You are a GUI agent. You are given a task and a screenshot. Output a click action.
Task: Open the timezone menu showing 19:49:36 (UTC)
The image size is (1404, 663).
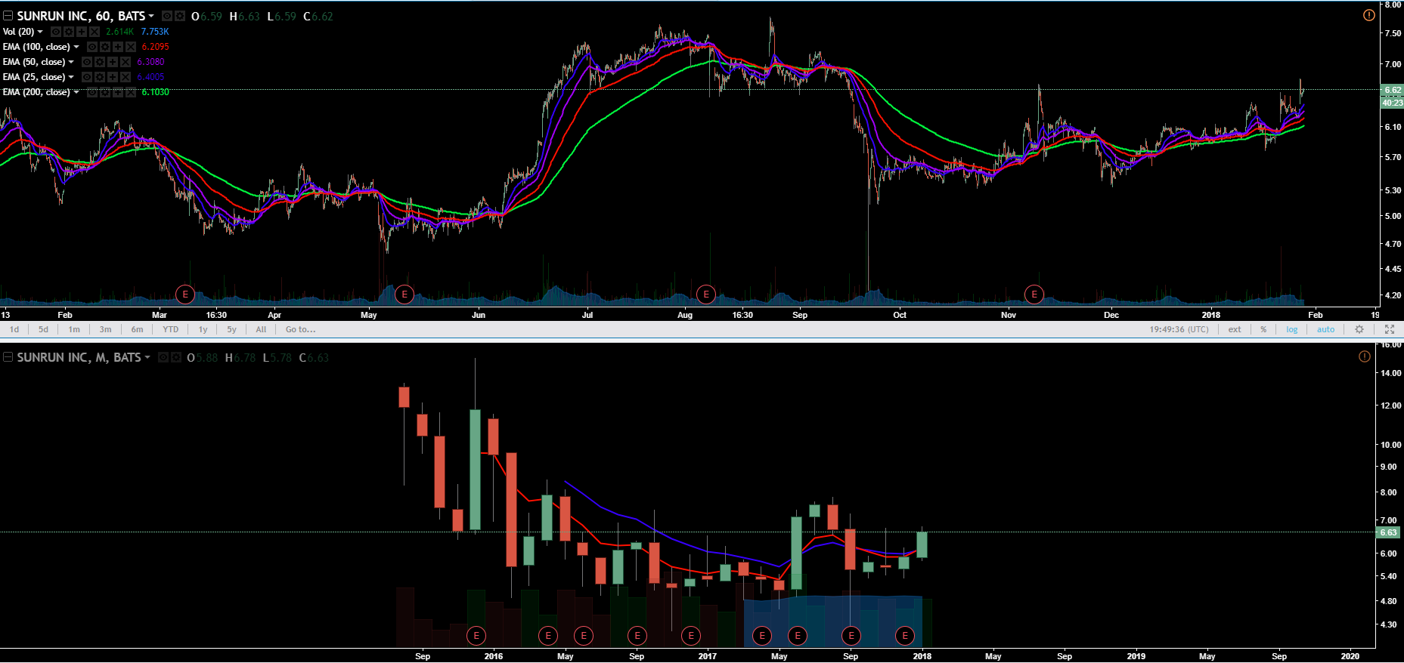tap(1179, 329)
